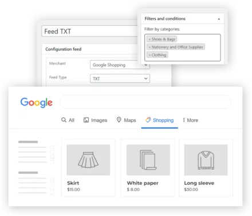Viewport: 252px width, 216px height.
Task: Click the picture icon beside Images
Action: click(86, 120)
